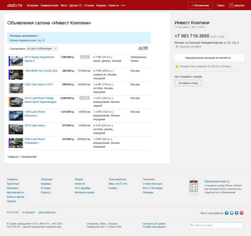Open footer Опросы link

pos(46,193)
